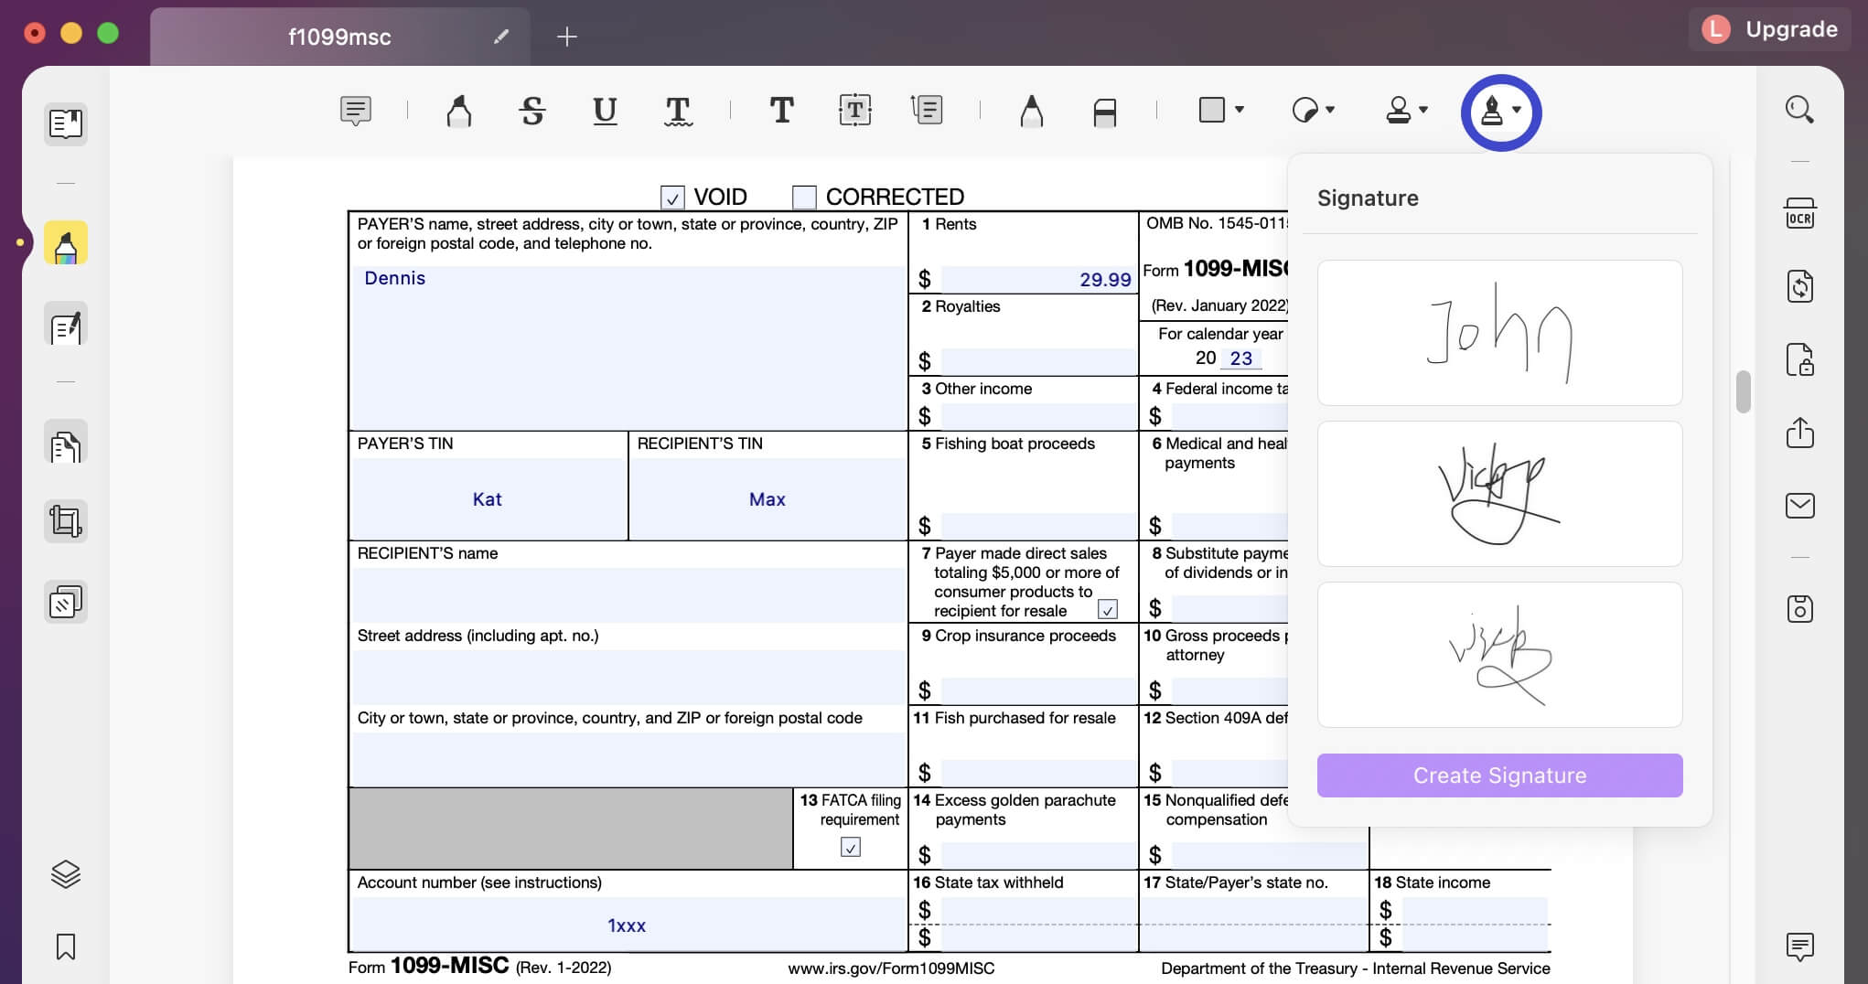Open the save-as-other option

[1799, 609]
